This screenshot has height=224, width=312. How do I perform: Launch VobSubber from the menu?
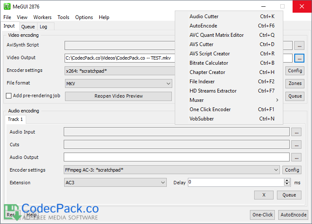pos(229,119)
